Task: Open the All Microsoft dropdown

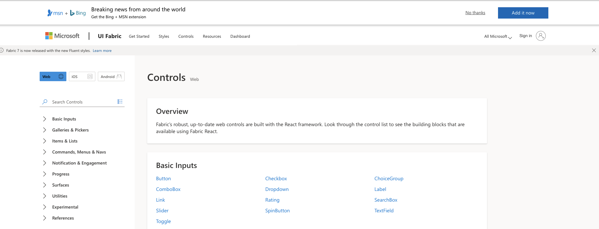Action: [498, 36]
